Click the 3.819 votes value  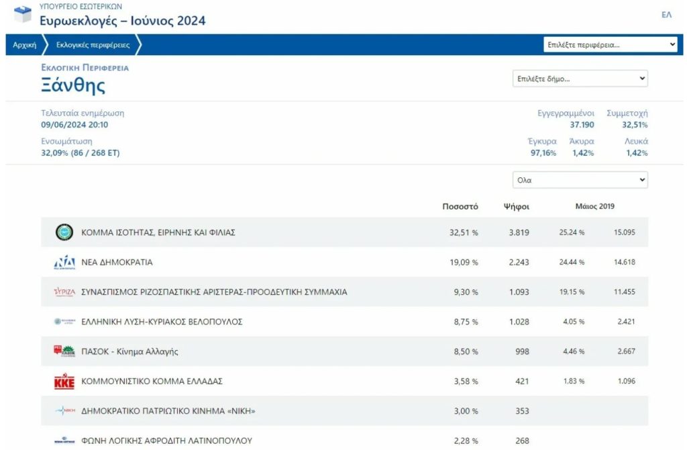[x=519, y=232]
